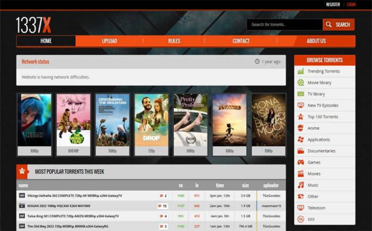Open the Documentaries camera icon

coord(301,151)
